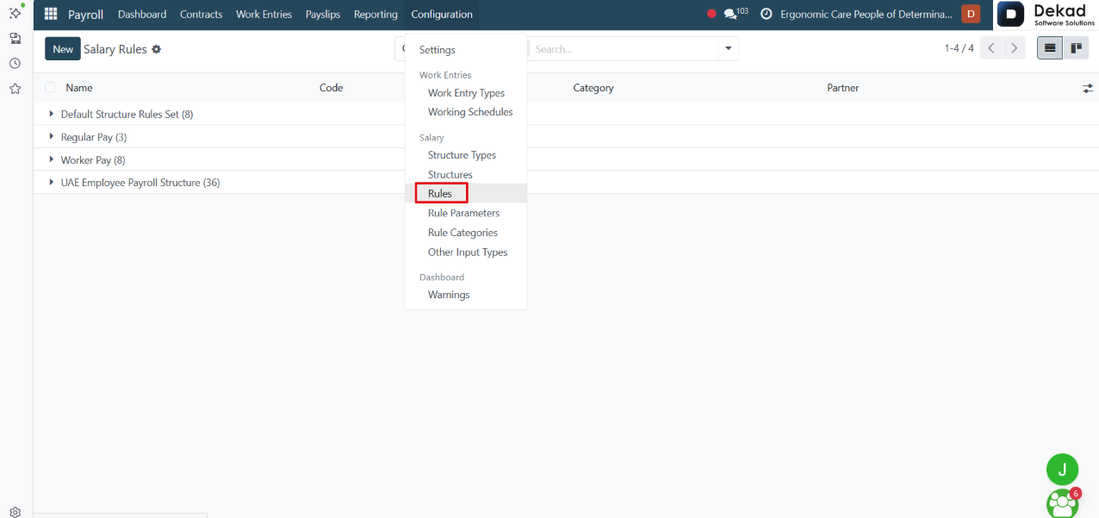Select Rules menu item
This screenshot has width=1099, height=518.
click(x=440, y=194)
